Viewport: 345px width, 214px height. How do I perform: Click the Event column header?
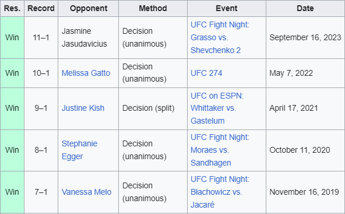[x=227, y=8]
